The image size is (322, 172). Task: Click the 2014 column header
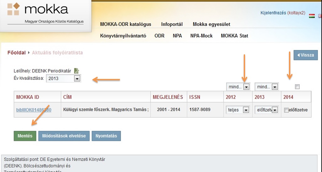(296, 97)
